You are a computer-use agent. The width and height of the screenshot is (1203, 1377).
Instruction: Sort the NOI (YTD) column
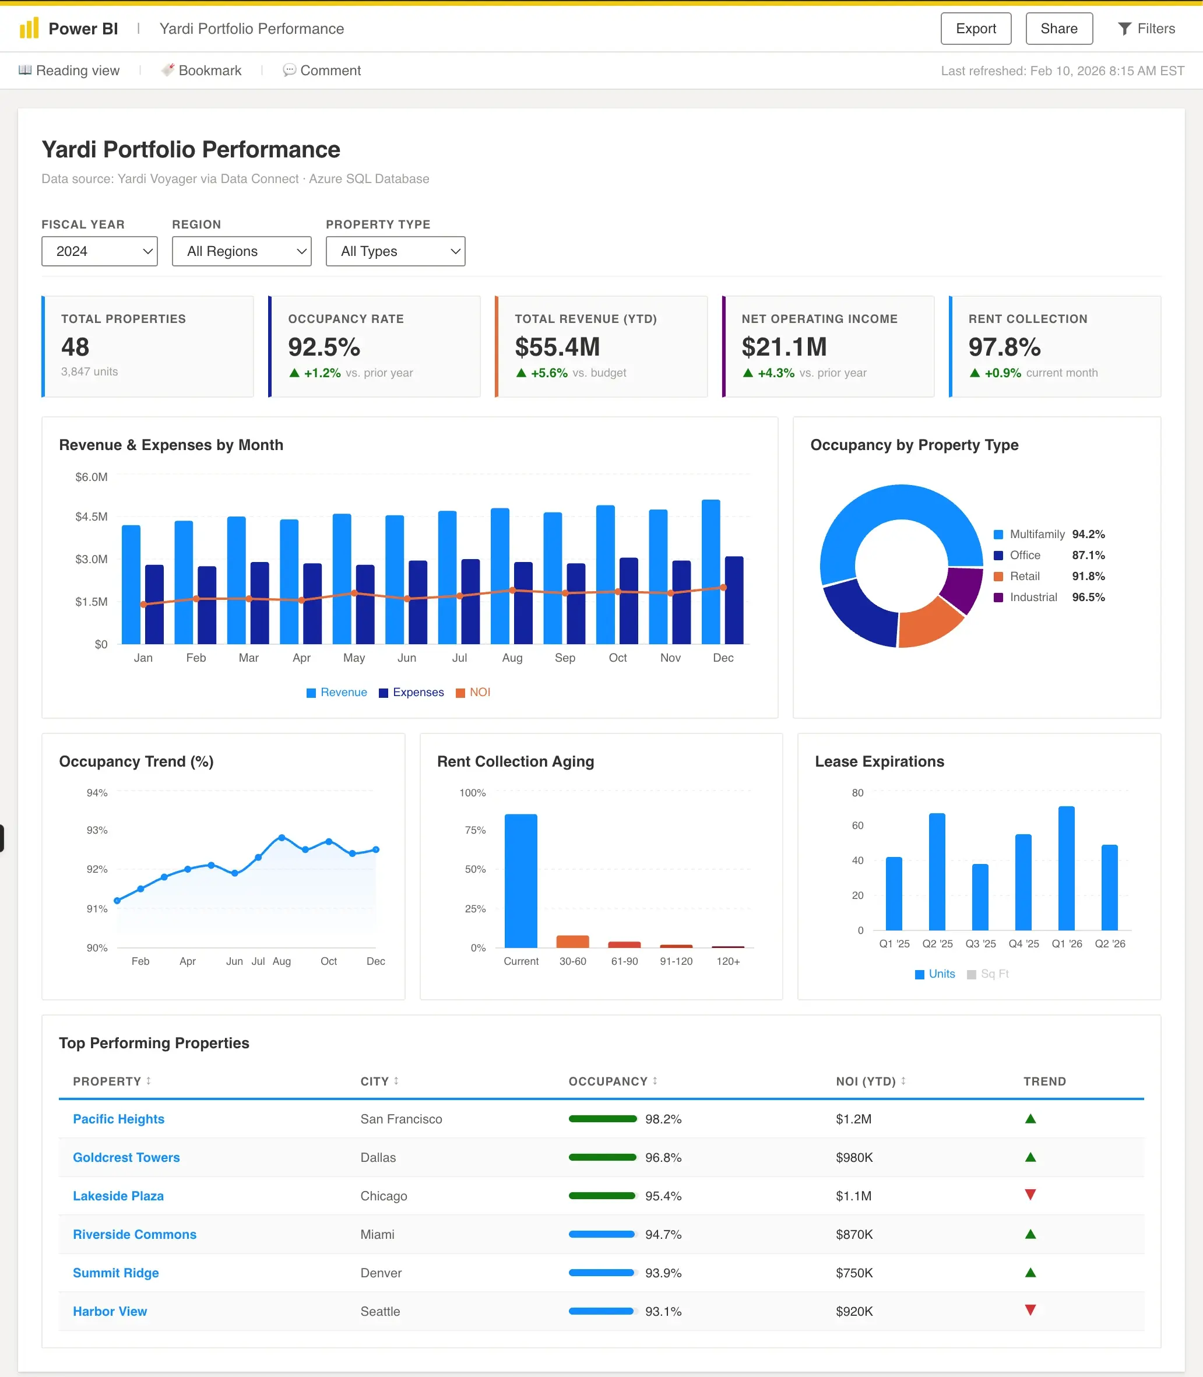pos(903,1081)
